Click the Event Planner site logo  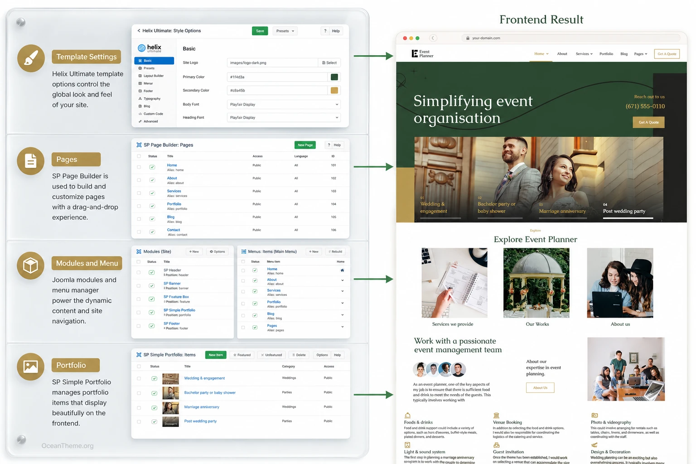pos(422,54)
